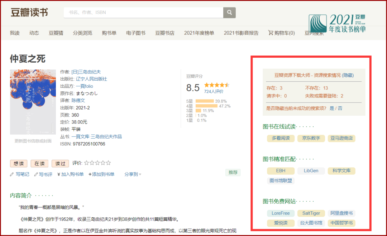Image resolution: width=387 pixels, height=236 pixels.
Task: Open the 科学文库 source
Action: (341, 171)
